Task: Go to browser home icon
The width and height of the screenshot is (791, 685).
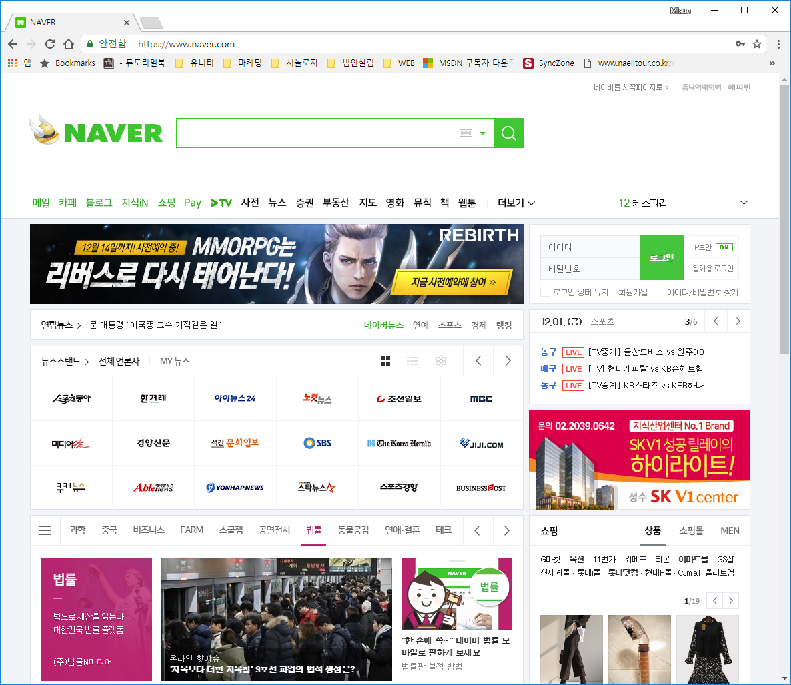Action: click(x=69, y=45)
